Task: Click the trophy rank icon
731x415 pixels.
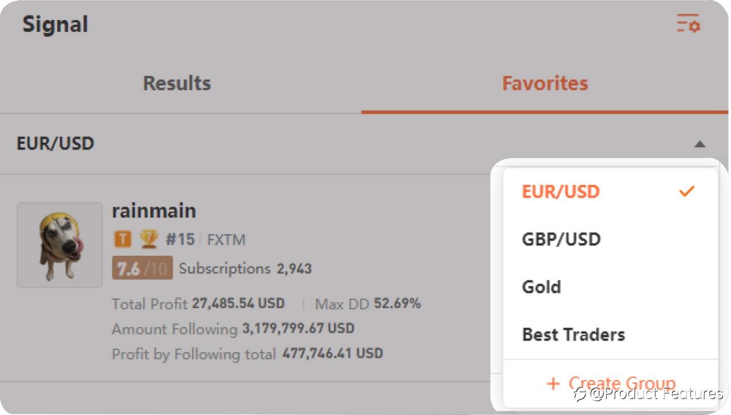Action: click(x=148, y=239)
